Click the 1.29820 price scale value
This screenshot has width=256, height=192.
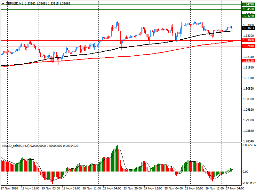[x=249, y=109]
